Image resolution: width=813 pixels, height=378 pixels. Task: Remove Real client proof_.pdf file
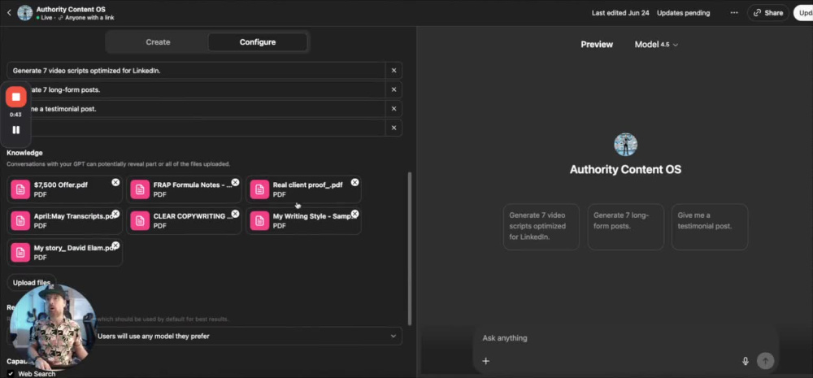(354, 183)
